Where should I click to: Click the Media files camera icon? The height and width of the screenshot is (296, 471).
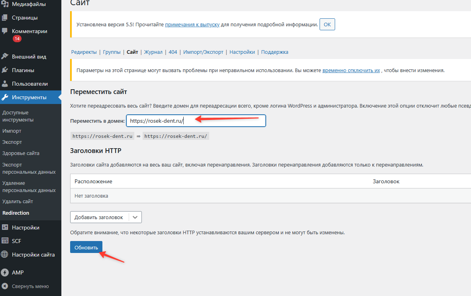[5, 4]
